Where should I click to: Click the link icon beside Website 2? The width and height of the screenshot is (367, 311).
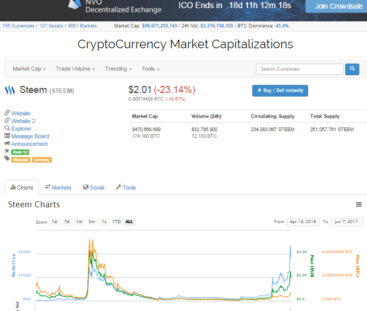click(7, 120)
